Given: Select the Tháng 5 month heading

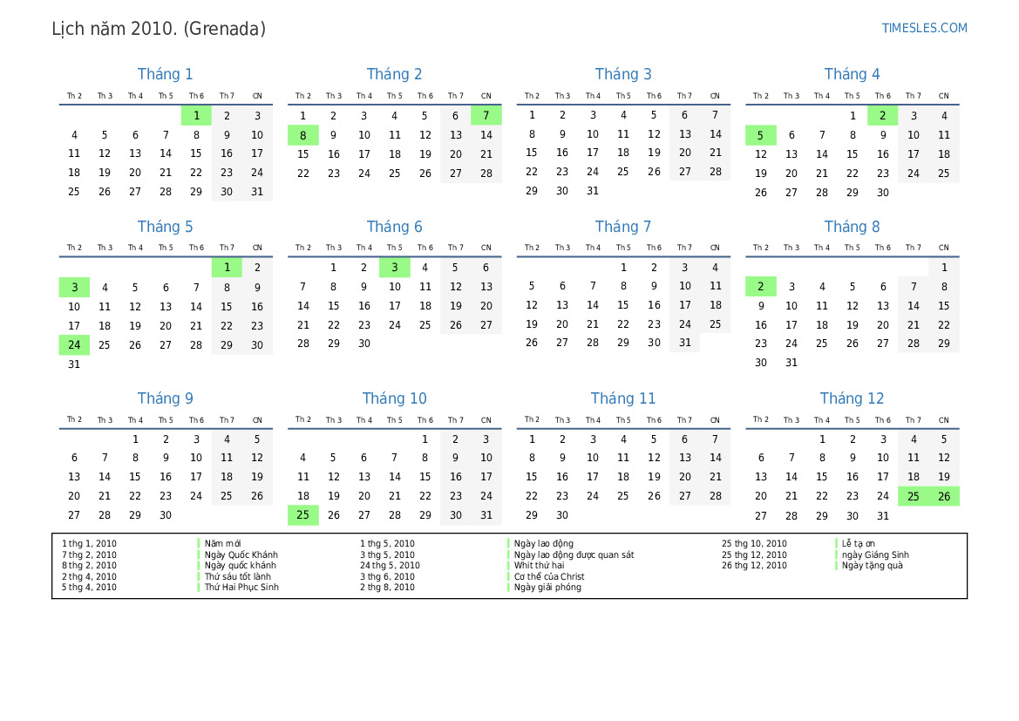Looking at the screenshot, I should coord(165,227).
